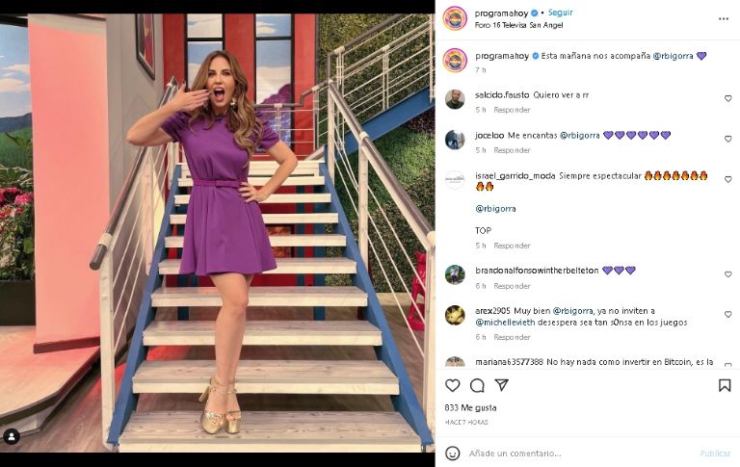Reply to salcido.fausto's comment

[x=512, y=109]
